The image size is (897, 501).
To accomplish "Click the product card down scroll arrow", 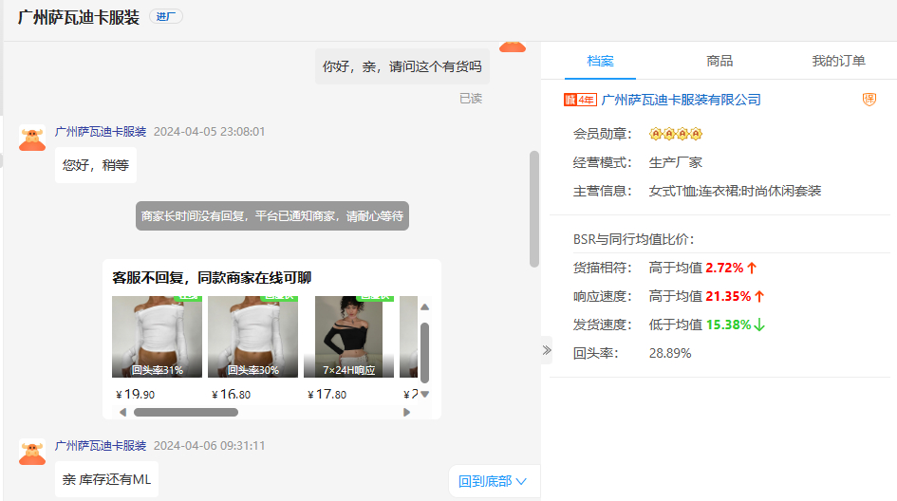I will (x=424, y=394).
